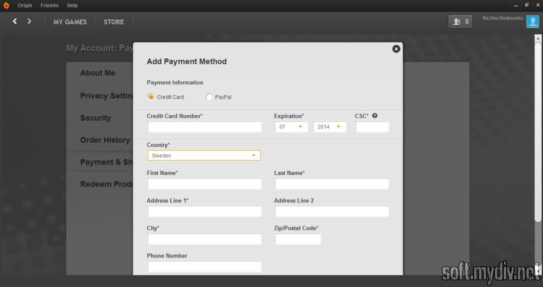Minimize the Origin window
The width and height of the screenshot is (543, 287).
click(x=516, y=5)
